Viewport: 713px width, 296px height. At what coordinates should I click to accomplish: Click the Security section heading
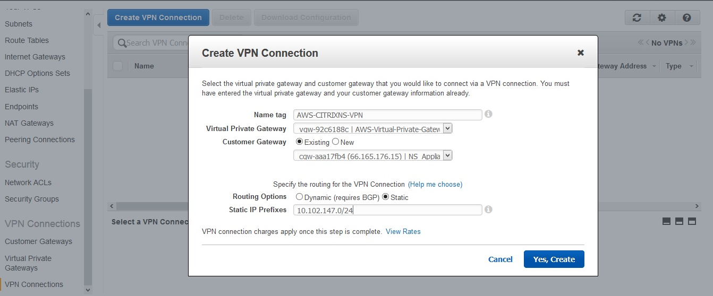22,164
